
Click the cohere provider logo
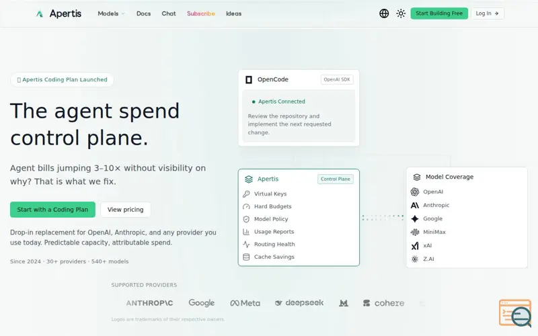coord(383,303)
